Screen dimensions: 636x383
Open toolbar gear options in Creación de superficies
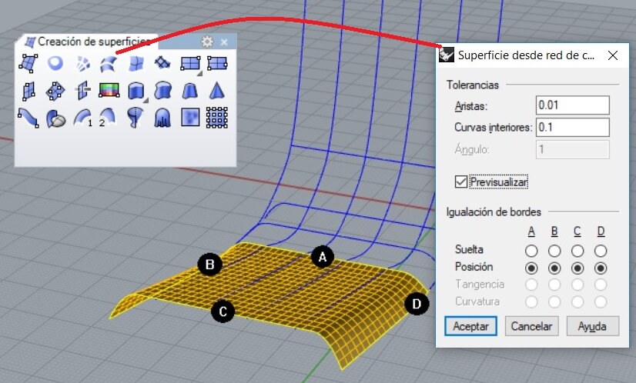(207, 42)
